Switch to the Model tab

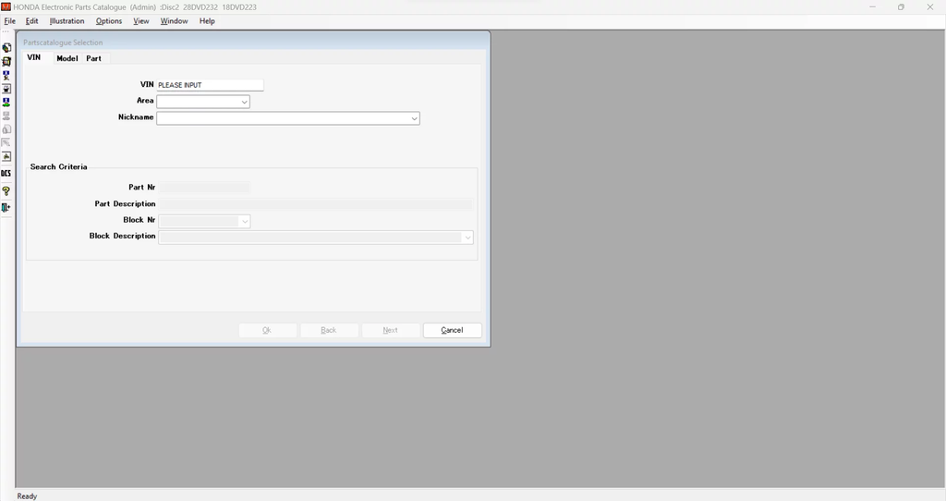coord(67,58)
